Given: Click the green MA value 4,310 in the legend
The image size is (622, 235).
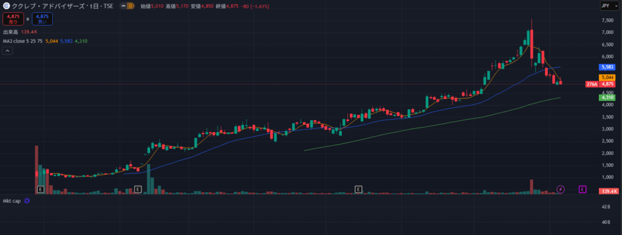Looking at the screenshot, I should click(81, 41).
